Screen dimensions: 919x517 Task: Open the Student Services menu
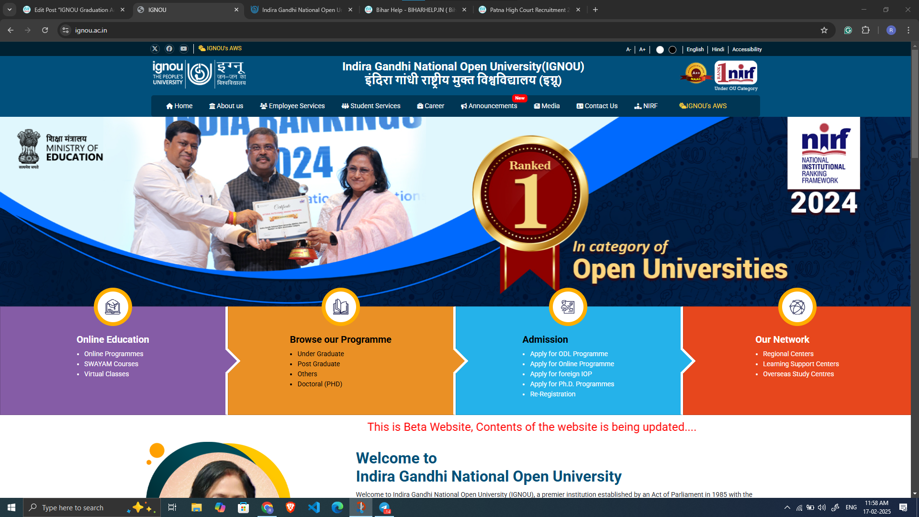point(371,106)
